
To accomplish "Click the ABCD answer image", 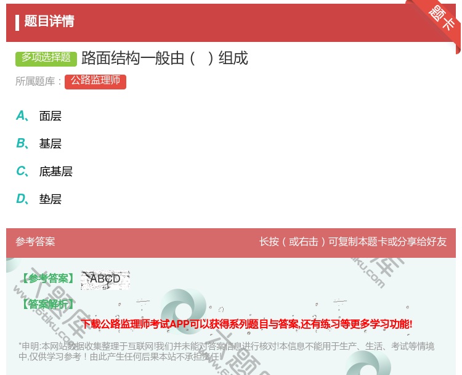I will tap(105, 279).
